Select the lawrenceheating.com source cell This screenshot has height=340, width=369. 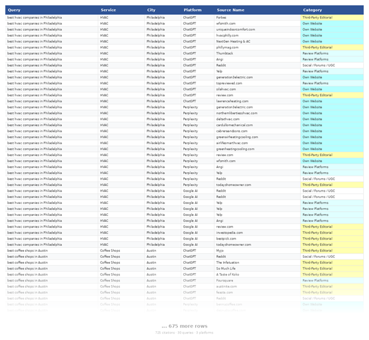257,101
